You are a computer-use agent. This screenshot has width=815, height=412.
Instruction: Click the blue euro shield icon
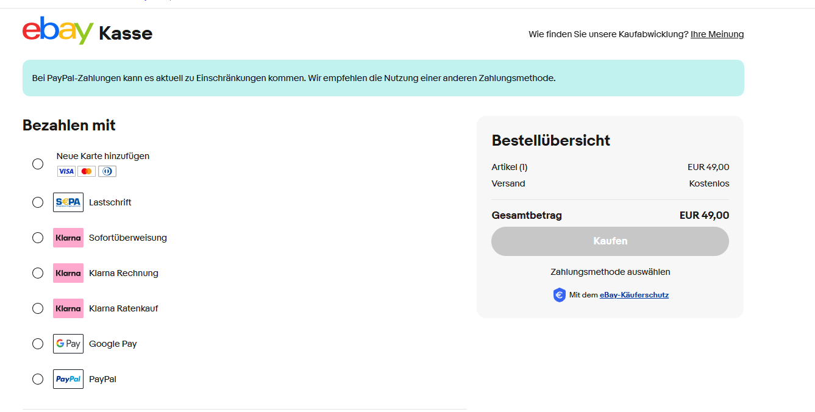[x=559, y=295]
